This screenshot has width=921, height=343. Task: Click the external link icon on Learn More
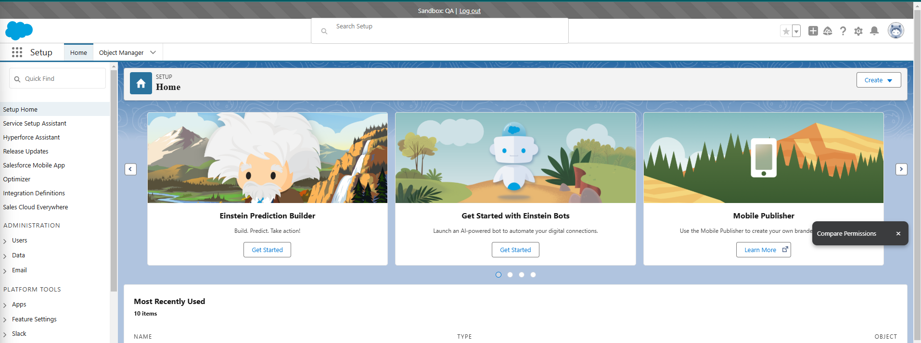tap(785, 249)
